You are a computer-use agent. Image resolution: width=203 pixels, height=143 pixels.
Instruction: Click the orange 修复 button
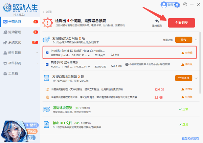[x=184, y=40]
